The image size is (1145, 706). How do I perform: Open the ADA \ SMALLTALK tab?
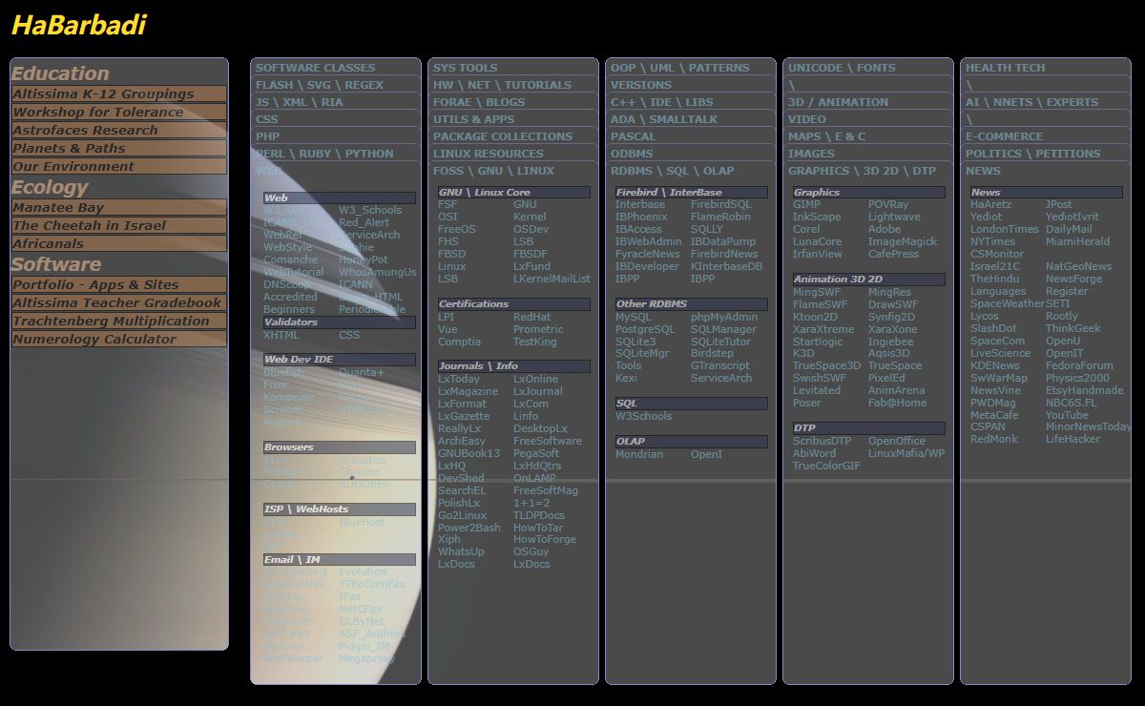(x=690, y=119)
